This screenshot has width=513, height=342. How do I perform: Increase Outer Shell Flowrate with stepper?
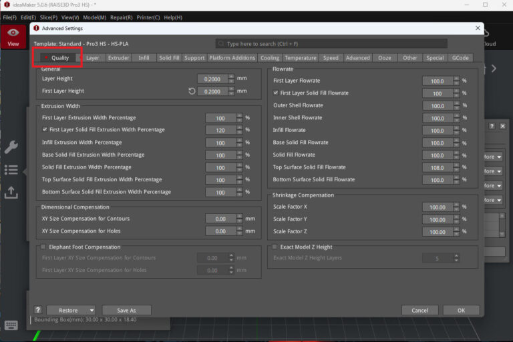click(x=456, y=103)
